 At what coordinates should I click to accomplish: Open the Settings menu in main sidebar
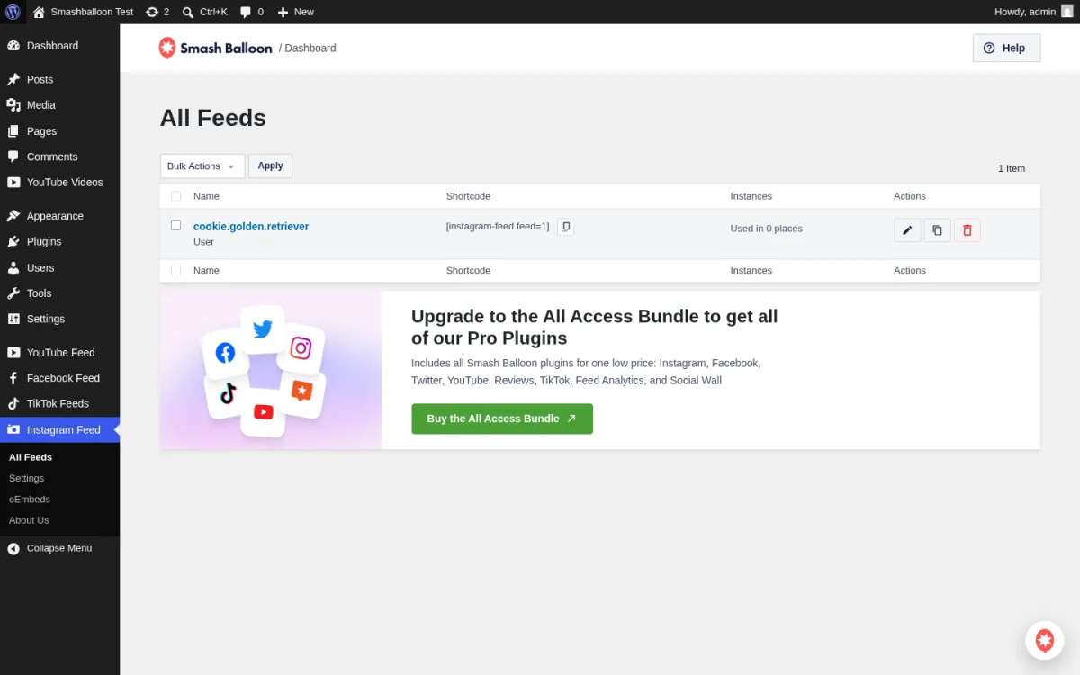pos(59,319)
